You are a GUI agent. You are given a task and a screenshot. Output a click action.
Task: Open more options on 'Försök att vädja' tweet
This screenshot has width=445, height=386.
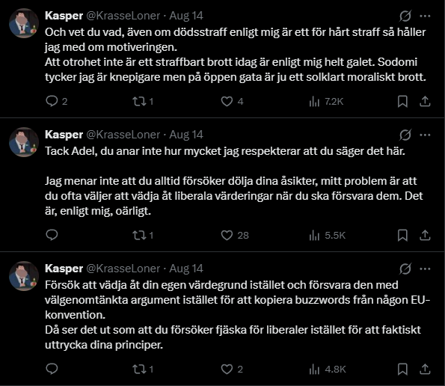[425, 269]
